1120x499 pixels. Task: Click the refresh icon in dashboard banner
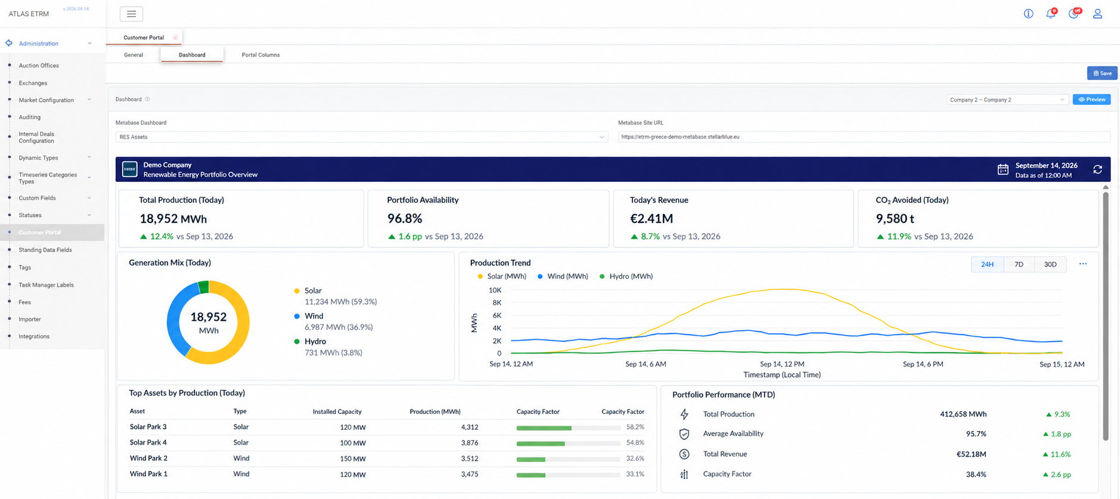[1097, 170]
